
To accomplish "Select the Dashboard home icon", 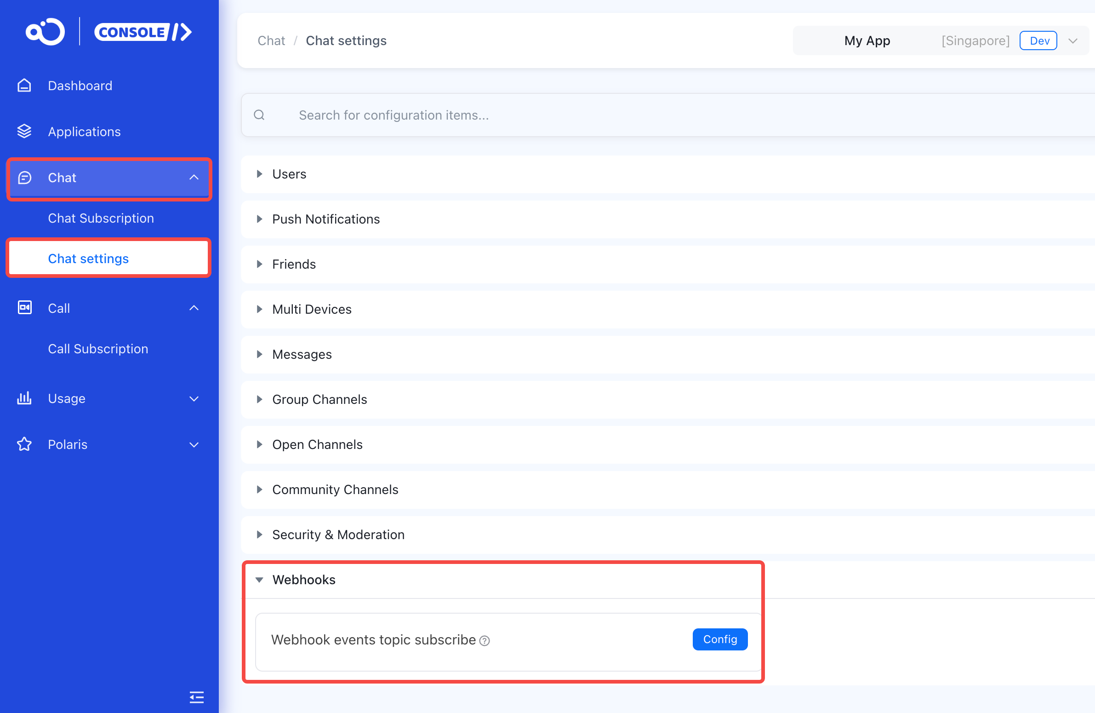I will pyautogui.click(x=24, y=85).
